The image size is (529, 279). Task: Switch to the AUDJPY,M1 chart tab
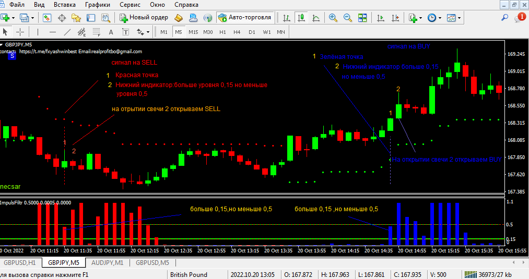[107, 262]
